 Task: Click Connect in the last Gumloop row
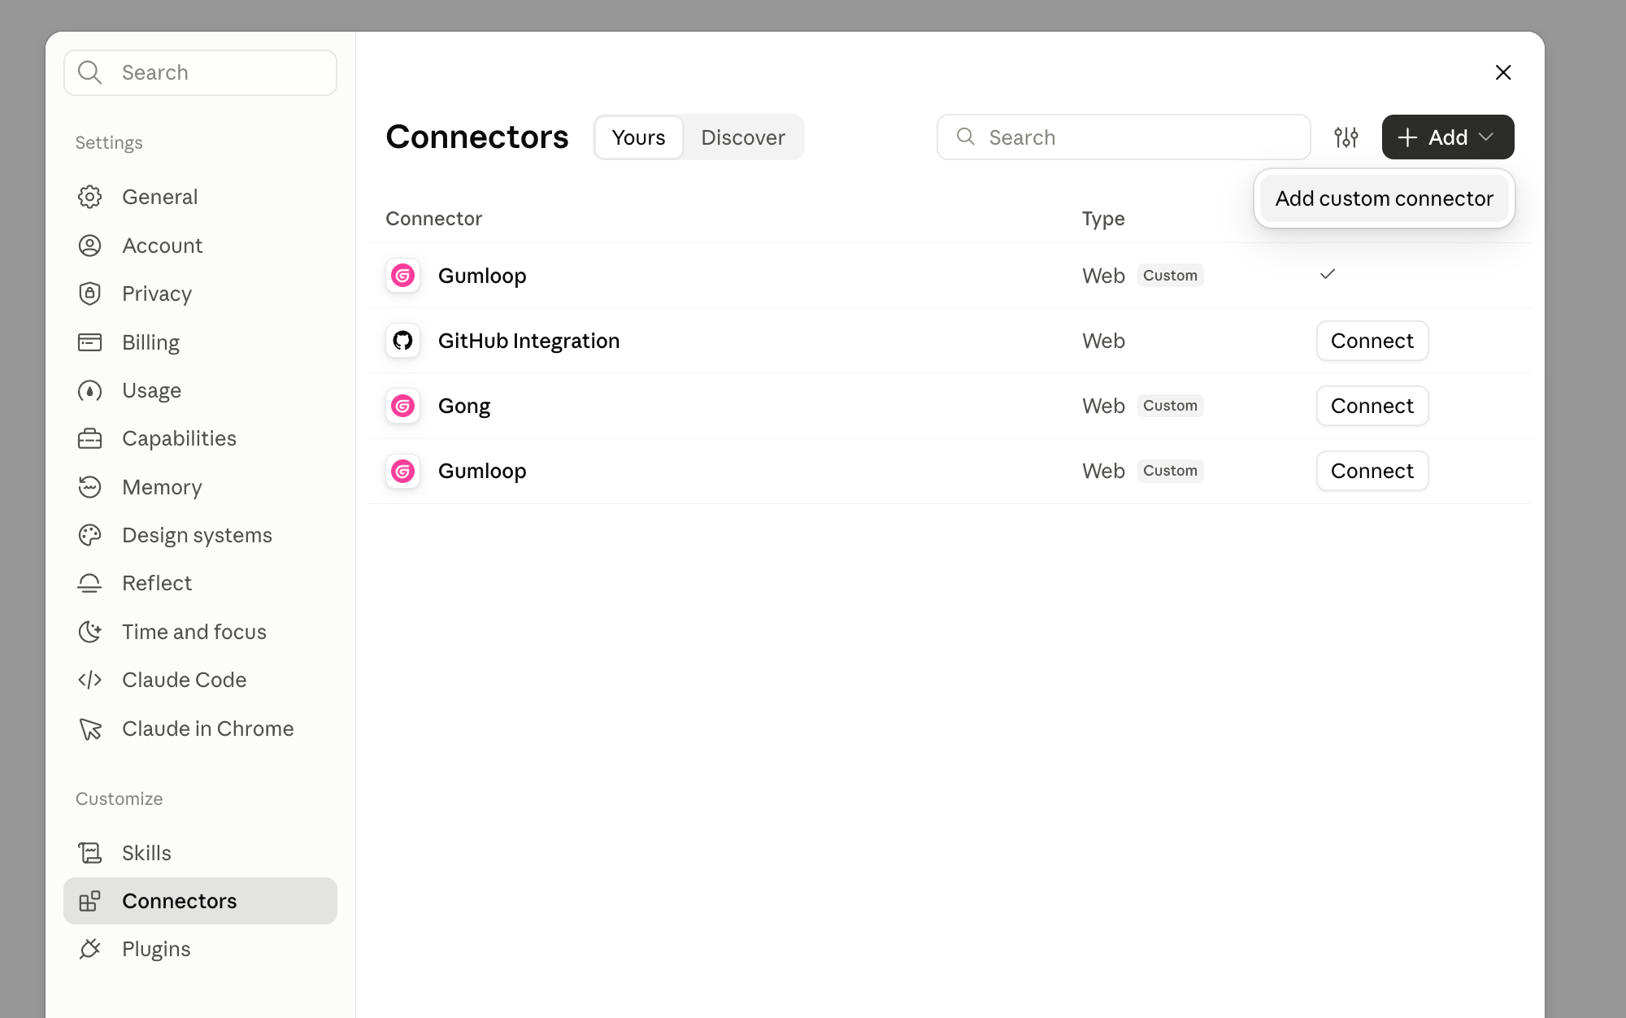pos(1372,471)
